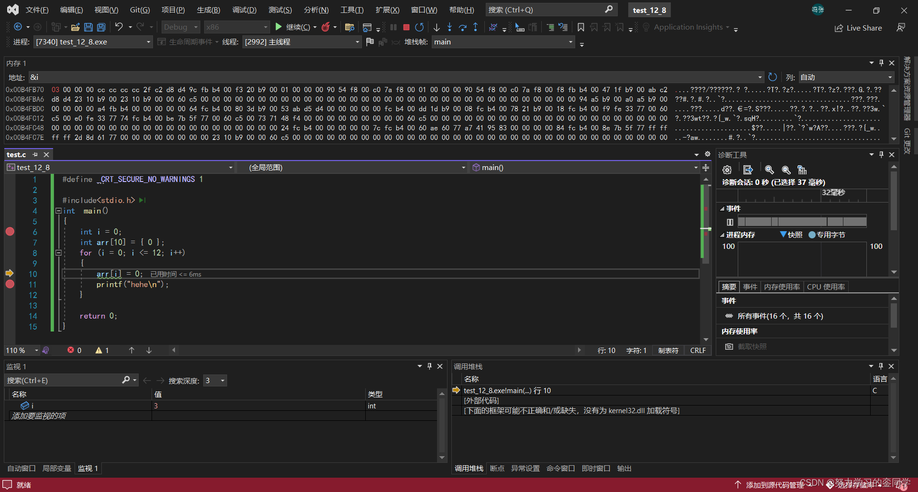Toggle the breakpoint on line 11
The image size is (918, 492).
click(x=10, y=284)
